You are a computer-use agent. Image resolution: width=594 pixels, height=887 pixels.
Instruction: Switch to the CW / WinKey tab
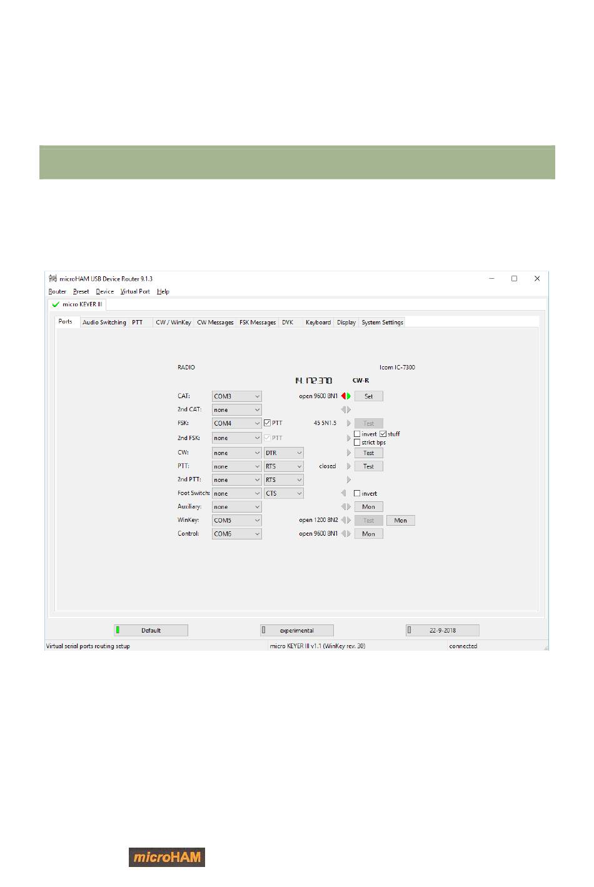[x=173, y=323]
